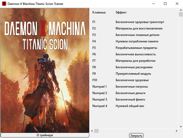Image resolution: width=183 pixels, height=138 pixels.
Task: Click the 'Закрыть' button
Action: point(136,136)
